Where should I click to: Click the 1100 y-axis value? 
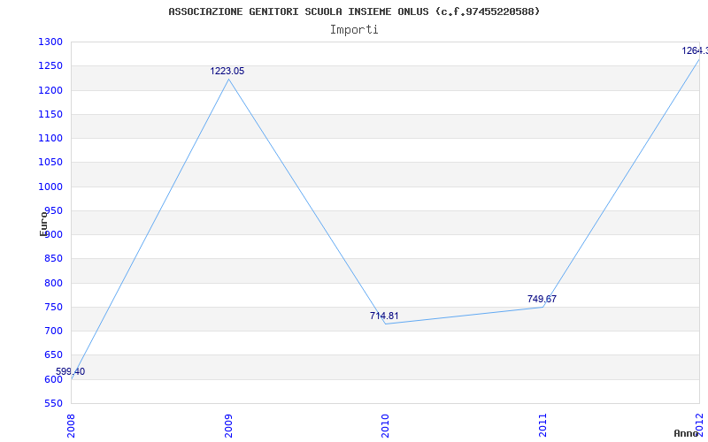pos(50,138)
